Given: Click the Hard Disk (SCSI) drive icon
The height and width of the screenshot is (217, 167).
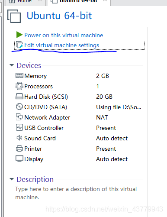Looking at the screenshot, I should (x=19, y=96).
